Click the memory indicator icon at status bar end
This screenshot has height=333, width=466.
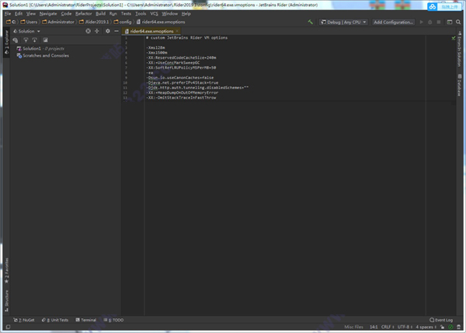[x=458, y=327]
